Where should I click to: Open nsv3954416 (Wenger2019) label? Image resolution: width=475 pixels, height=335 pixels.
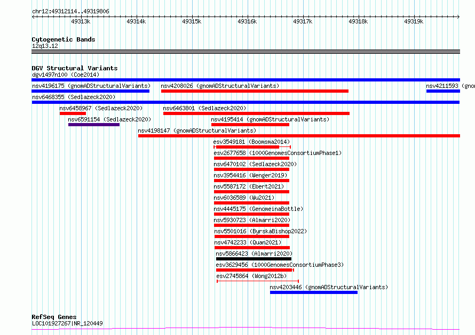pyautogui.click(x=250, y=175)
